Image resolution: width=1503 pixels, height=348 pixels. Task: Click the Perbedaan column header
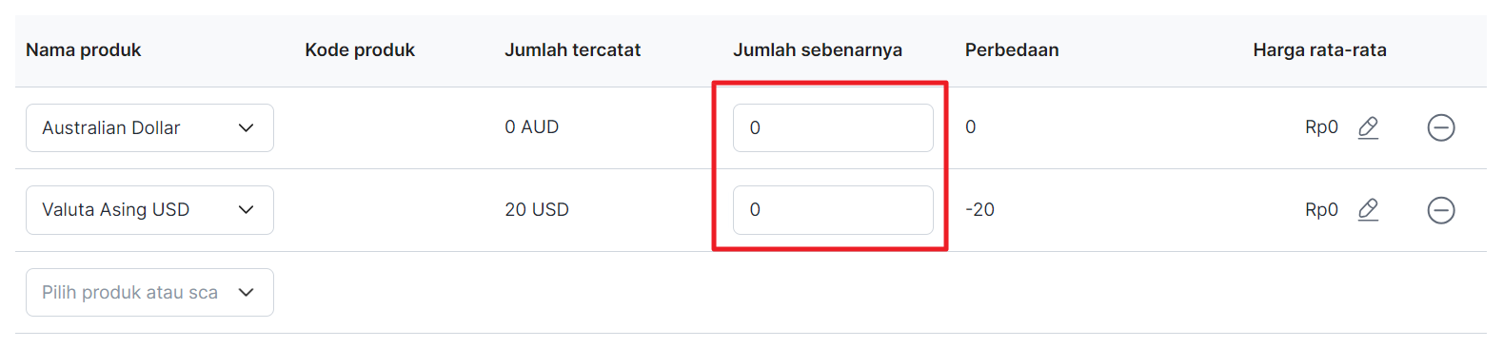[1012, 50]
